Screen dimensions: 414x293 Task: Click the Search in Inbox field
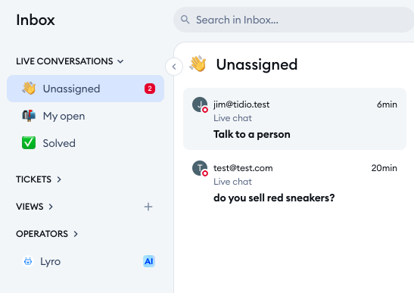tap(294, 20)
